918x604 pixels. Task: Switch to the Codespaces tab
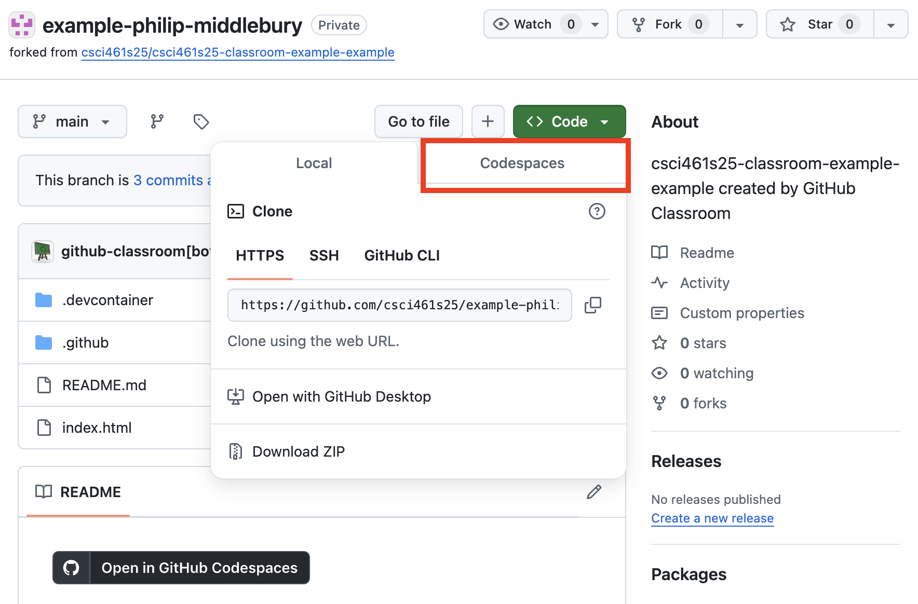pos(522,163)
